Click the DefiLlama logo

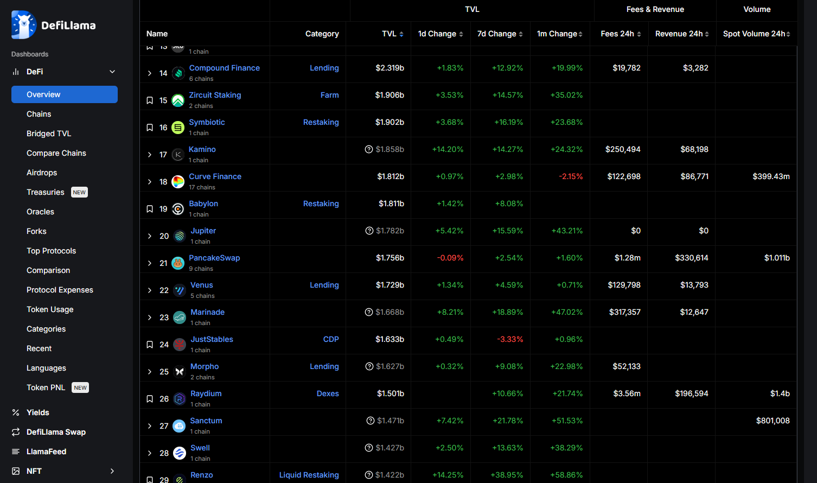coord(53,25)
